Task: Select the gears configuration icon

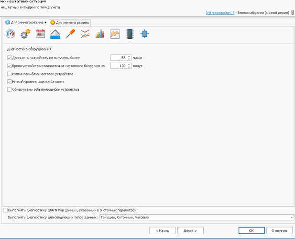Action: pos(25,34)
